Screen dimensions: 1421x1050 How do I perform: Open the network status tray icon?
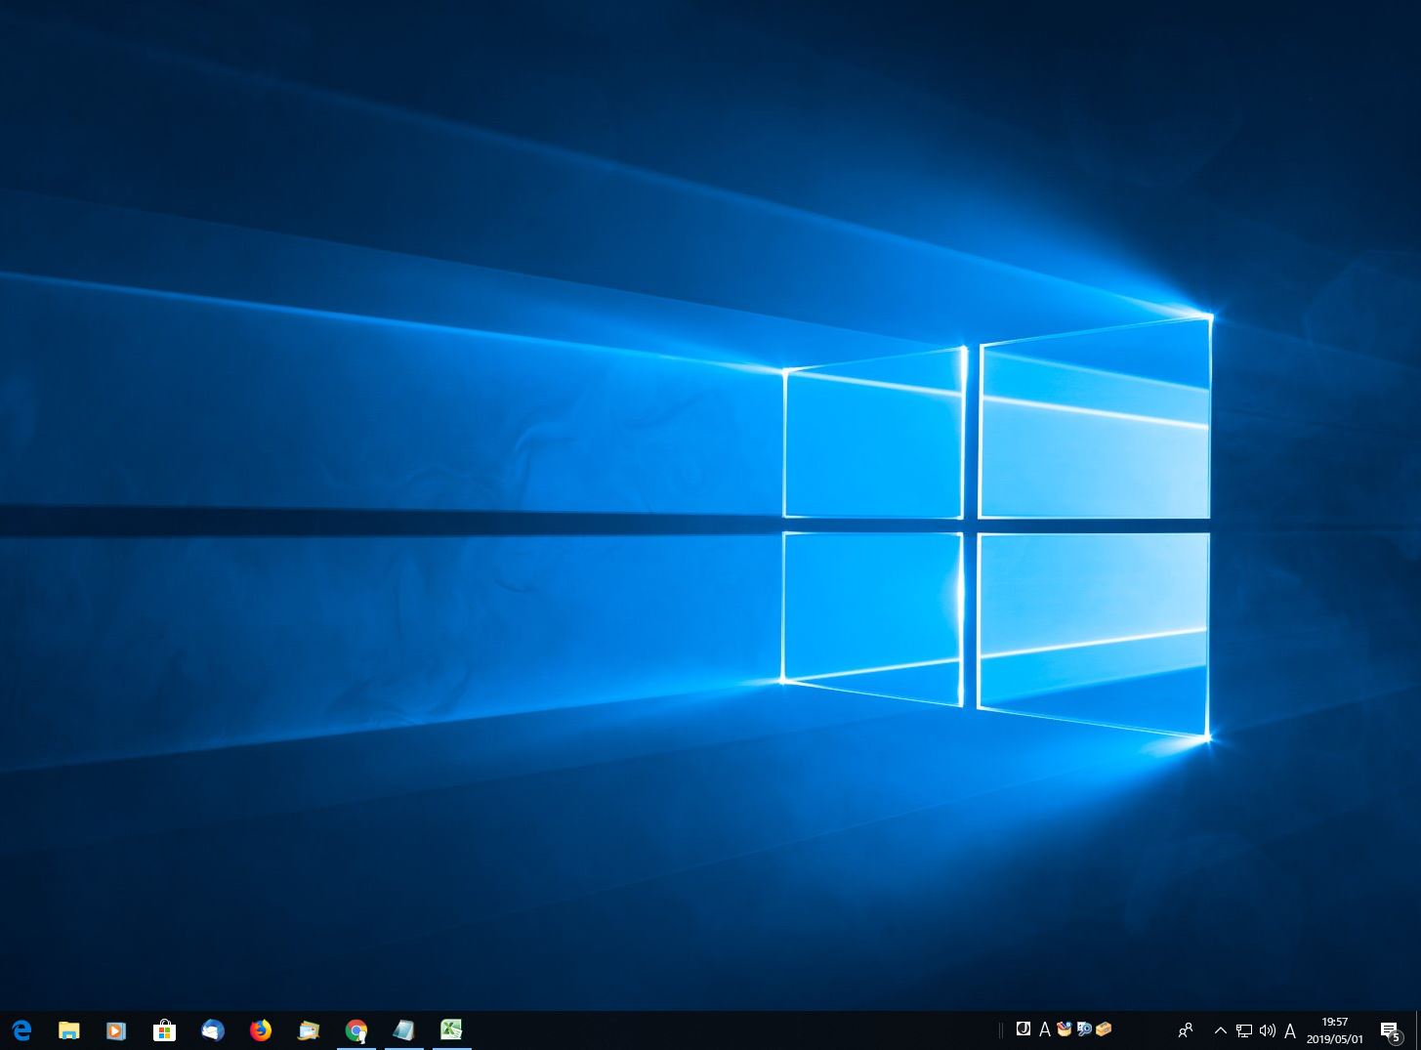(1244, 1030)
